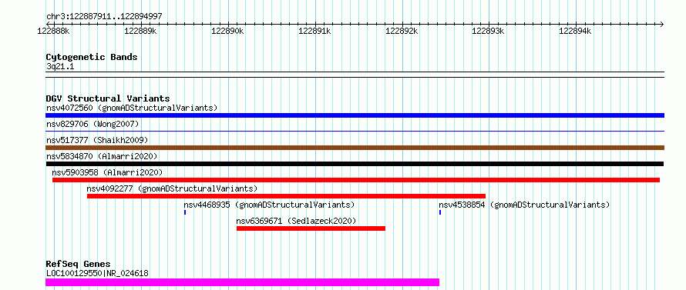Open the nsv4092277 (gnomADStructuralVariants) label

point(172,188)
